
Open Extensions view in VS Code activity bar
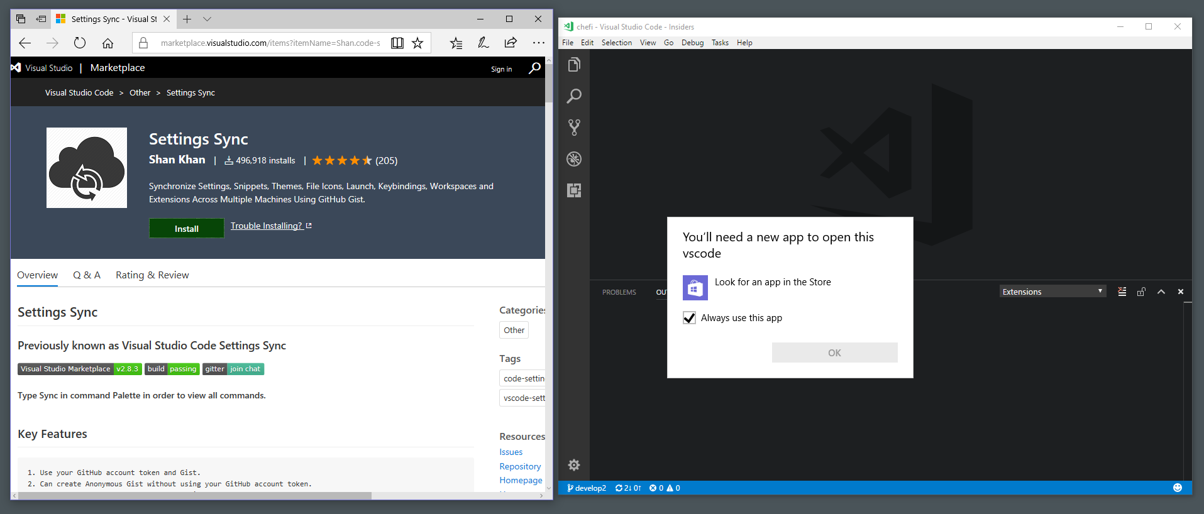click(x=574, y=190)
